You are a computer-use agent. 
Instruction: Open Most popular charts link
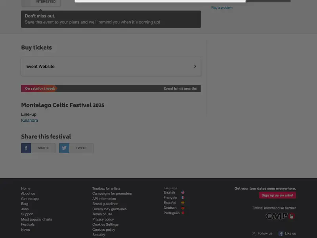click(x=36, y=219)
